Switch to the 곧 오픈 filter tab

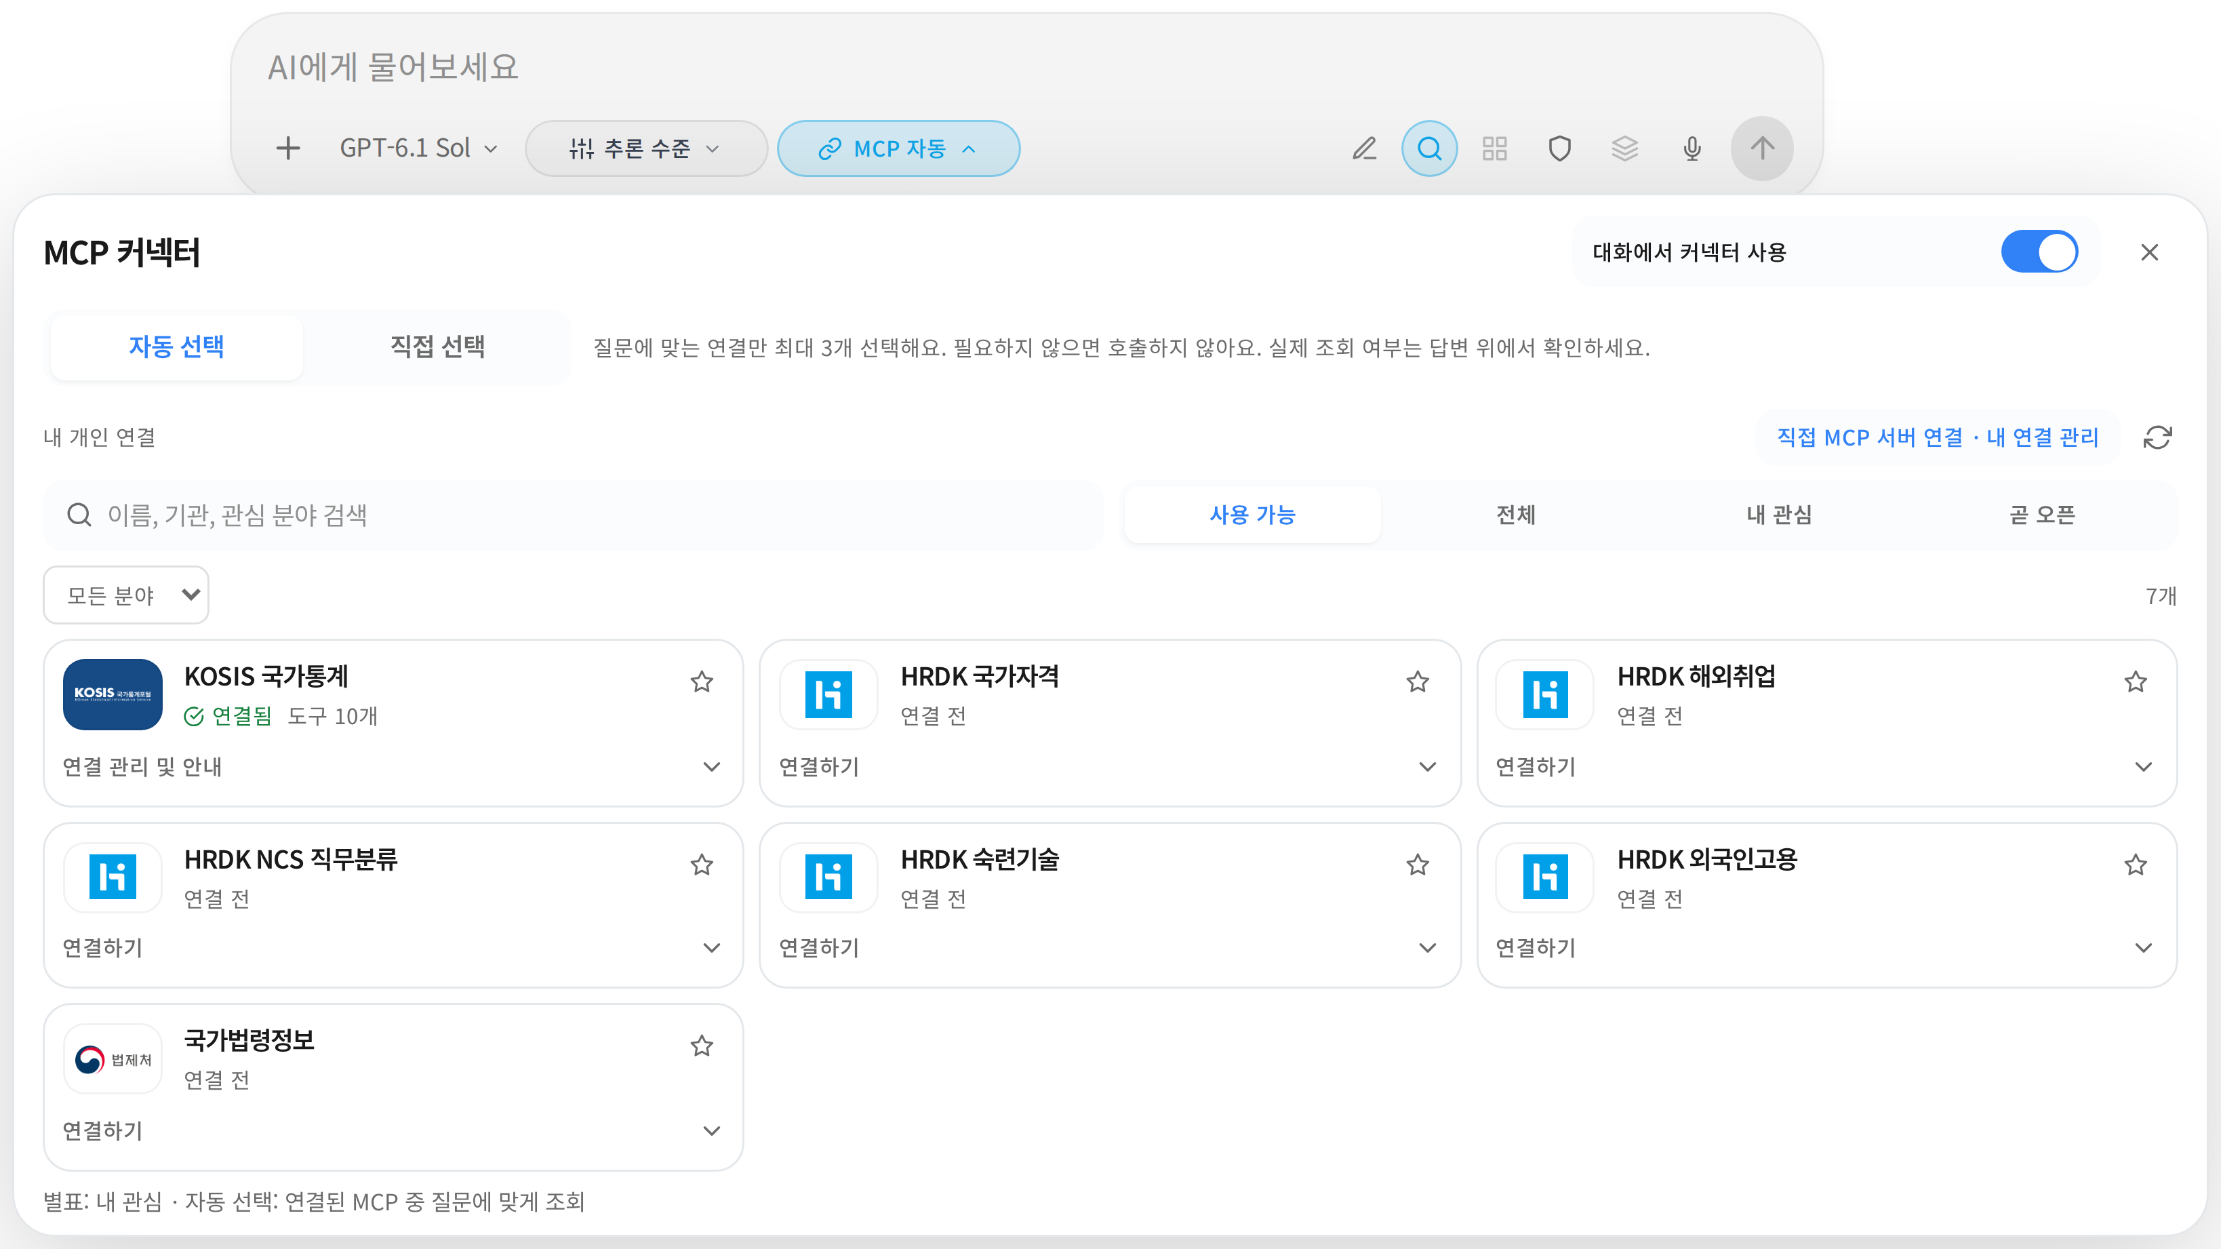2041,515
